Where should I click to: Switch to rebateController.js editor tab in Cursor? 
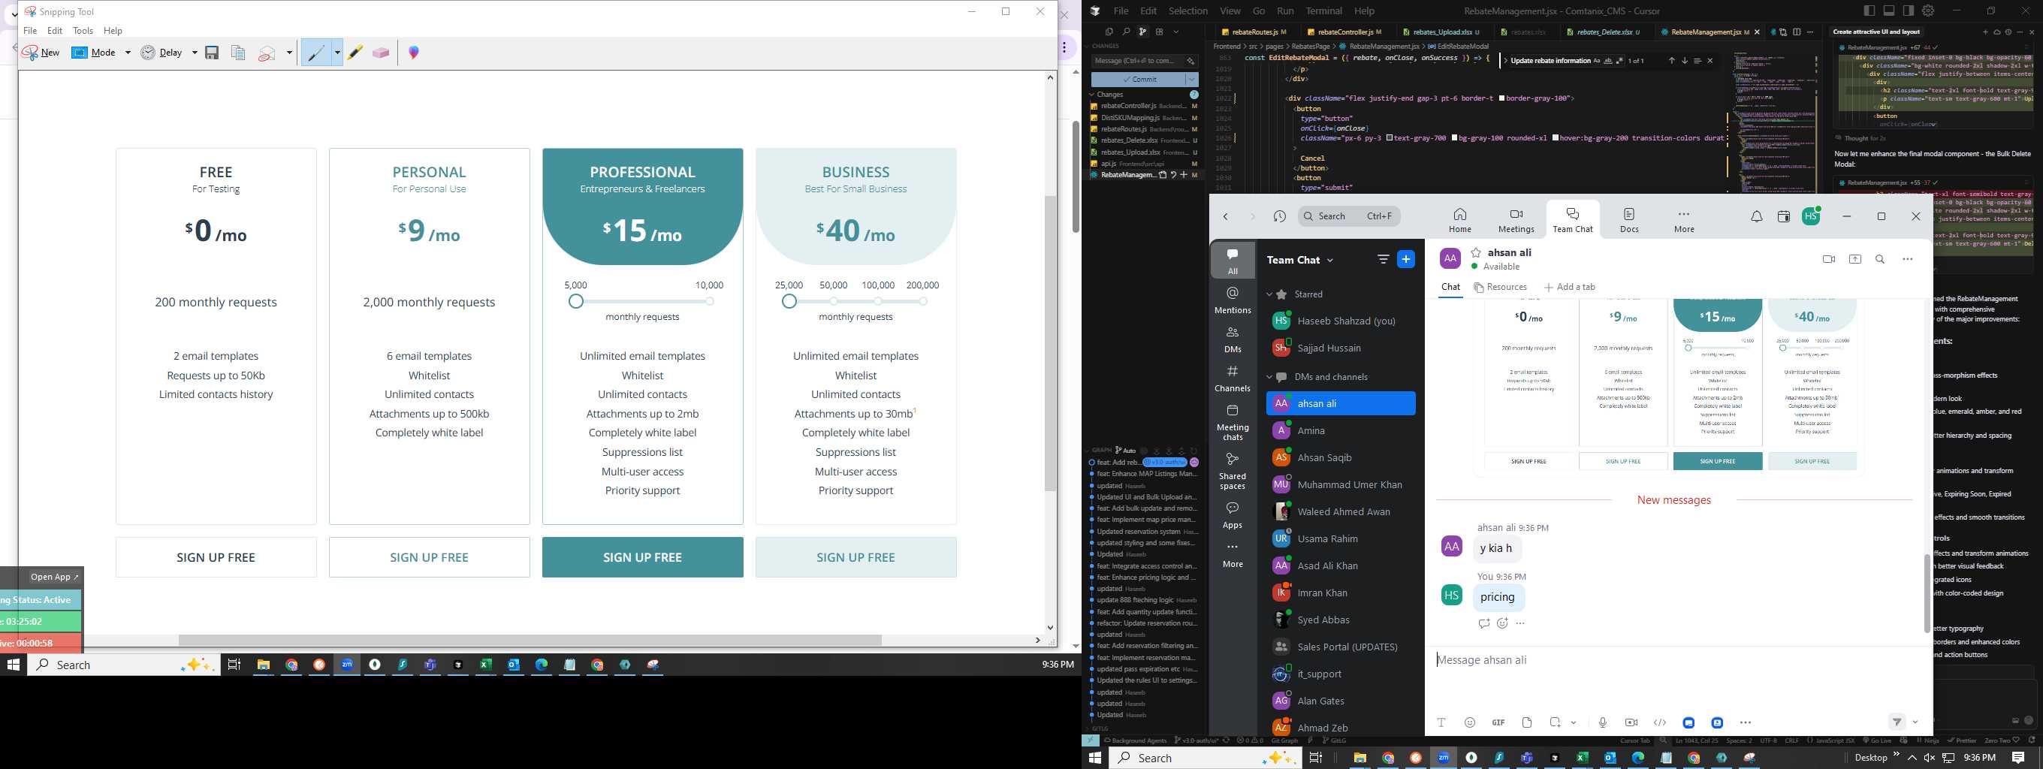pos(1344,32)
